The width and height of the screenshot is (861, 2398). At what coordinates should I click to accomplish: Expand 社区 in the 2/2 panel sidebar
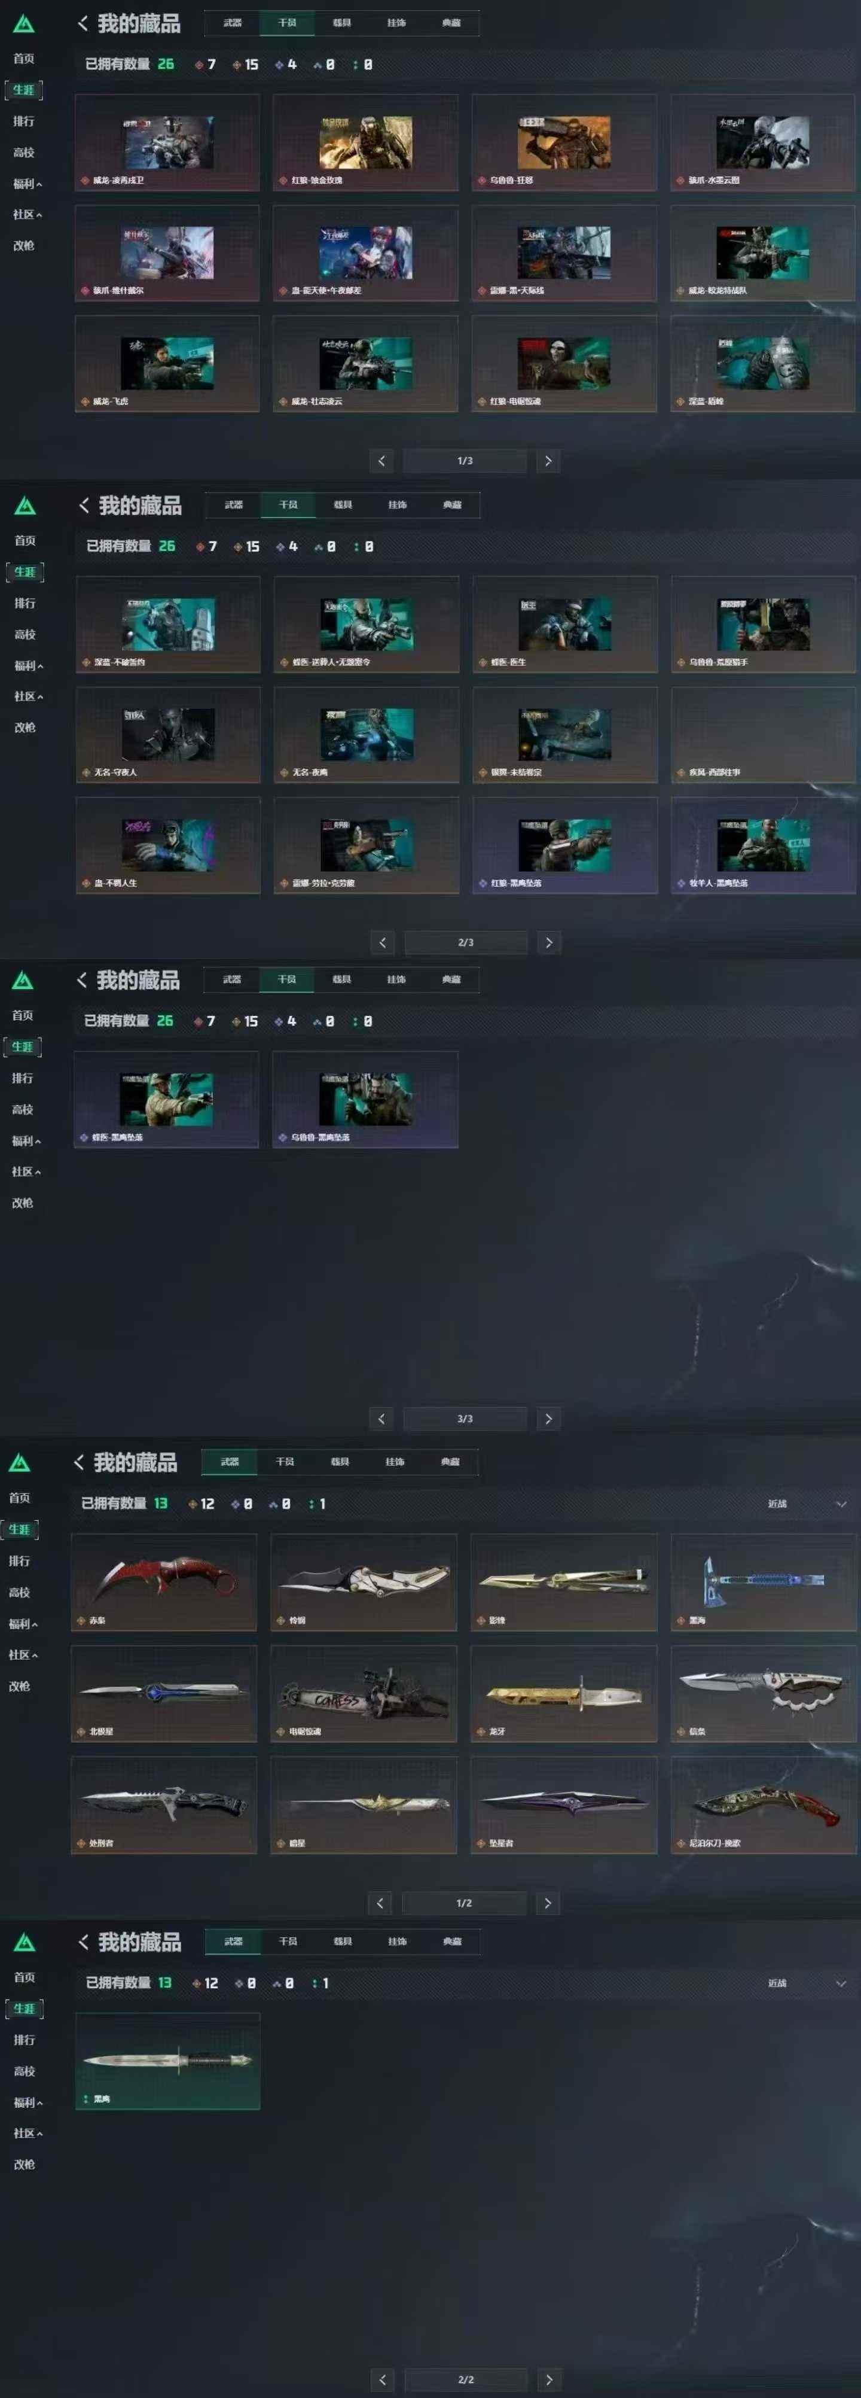point(28,2133)
